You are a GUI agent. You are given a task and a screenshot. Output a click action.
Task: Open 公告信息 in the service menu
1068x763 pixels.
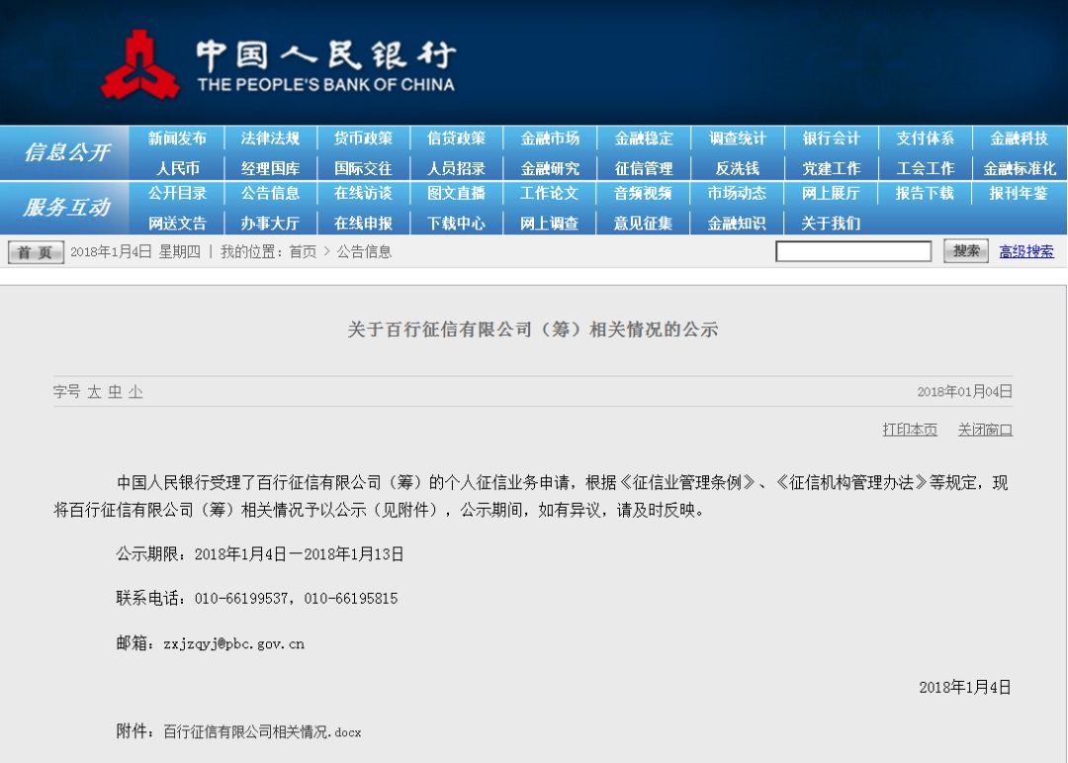[x=270, y=194]
